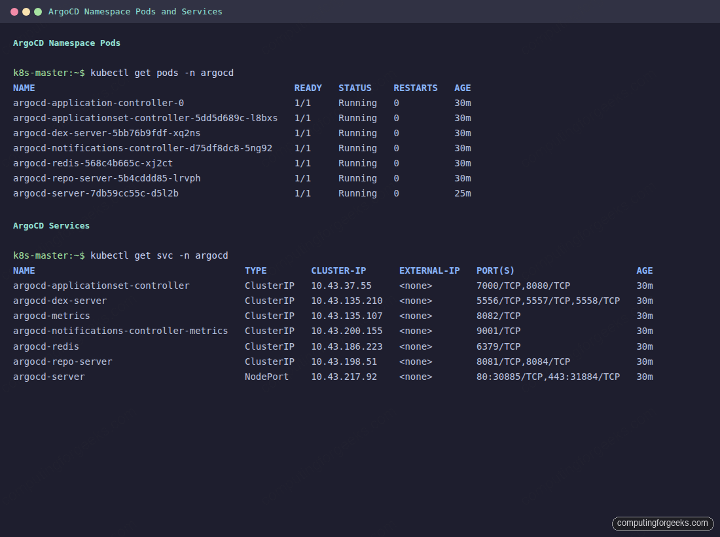Click the yellow minimize window icon
The width and height of the screenshot is (720, 537).
pos(27,11)
